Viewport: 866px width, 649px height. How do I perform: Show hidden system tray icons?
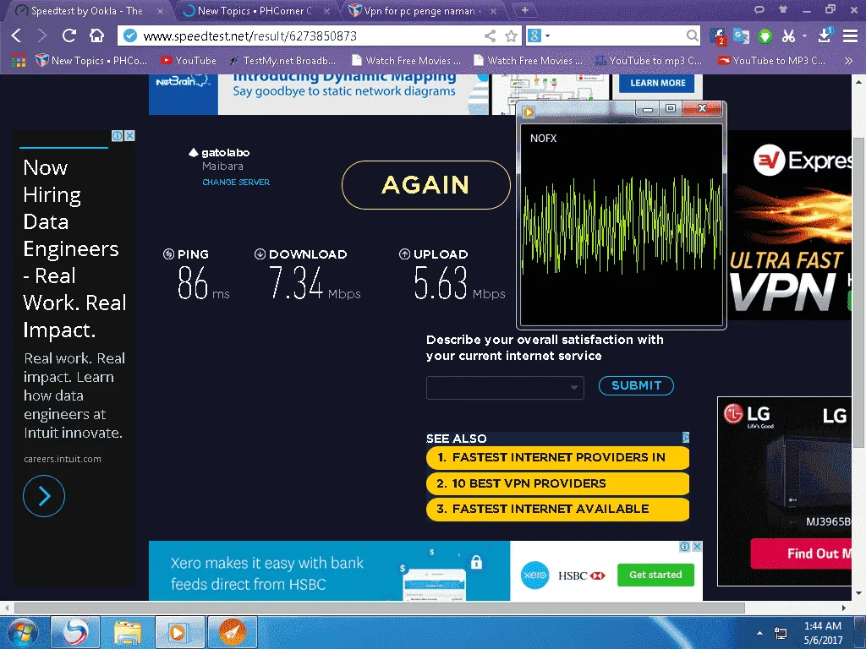pyautogui.click(x=760, y=633)
